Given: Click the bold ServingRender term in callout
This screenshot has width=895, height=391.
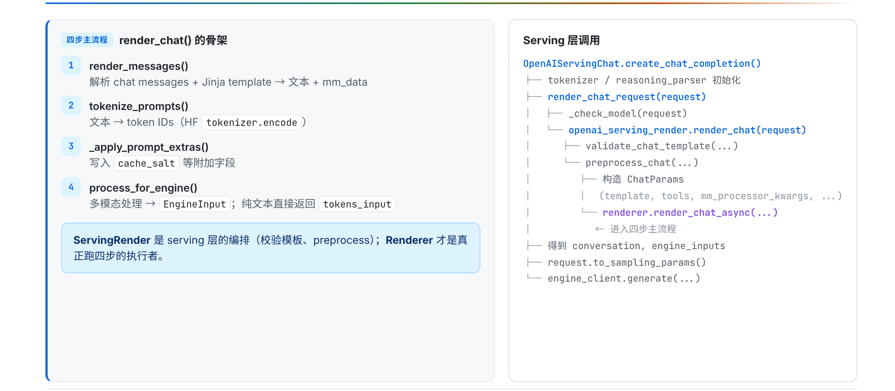Looking at the screenshot, I should point(112,240).
